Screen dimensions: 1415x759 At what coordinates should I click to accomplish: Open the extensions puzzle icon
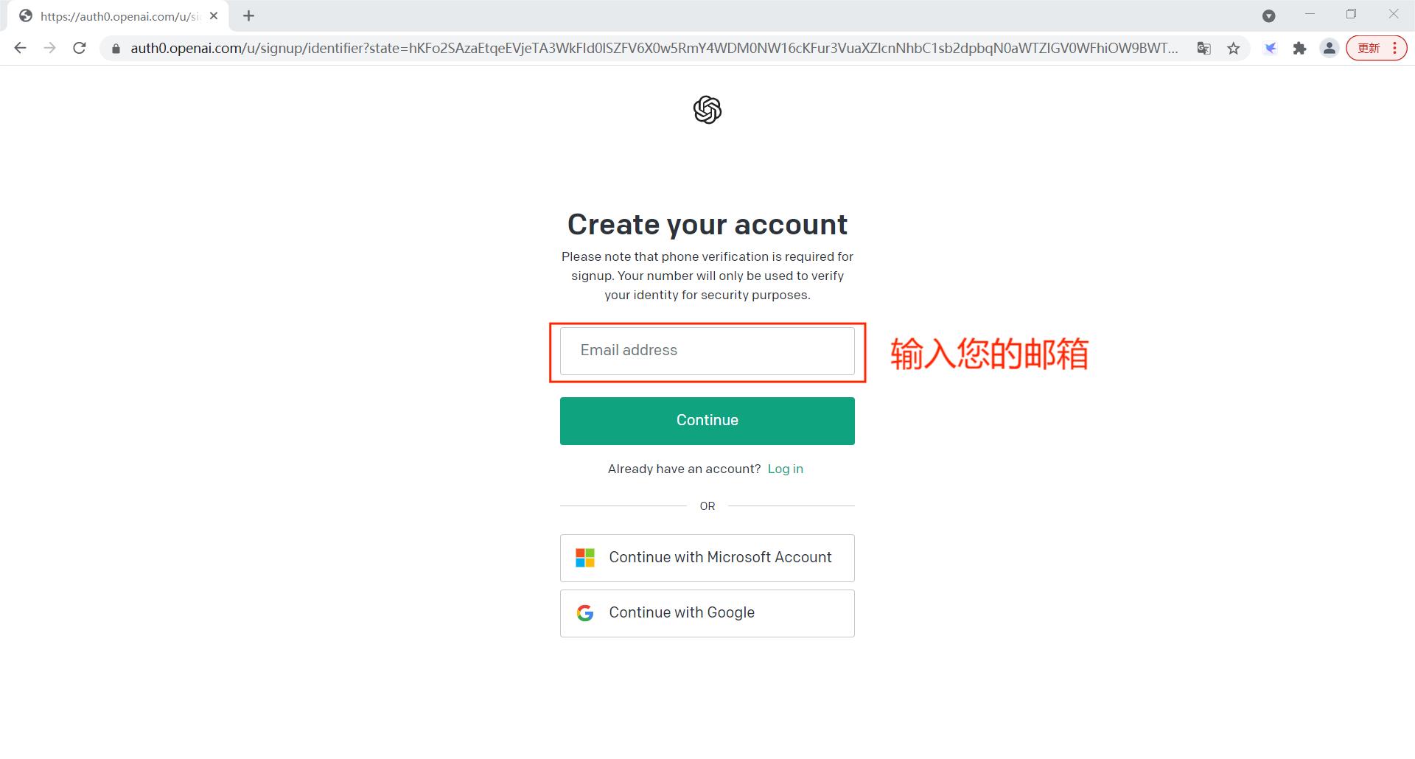pos(1300,49)
